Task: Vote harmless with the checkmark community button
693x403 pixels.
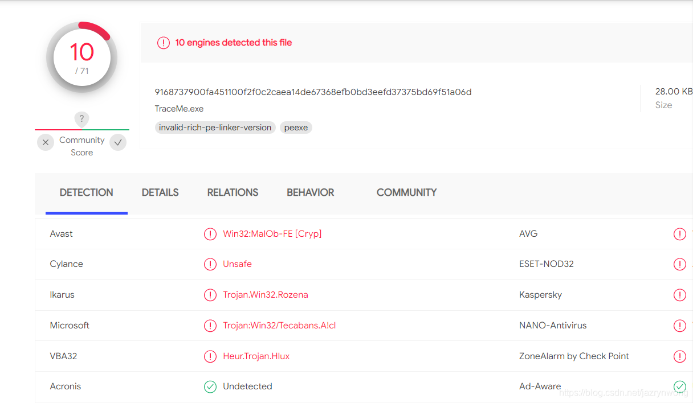Action: click(x=118, y=142)
